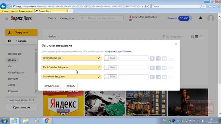
Task: Select Последние in the sidebar
Action: coord(15,54)
